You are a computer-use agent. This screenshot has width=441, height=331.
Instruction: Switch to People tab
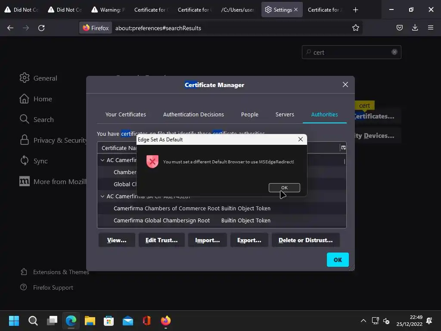249,115
